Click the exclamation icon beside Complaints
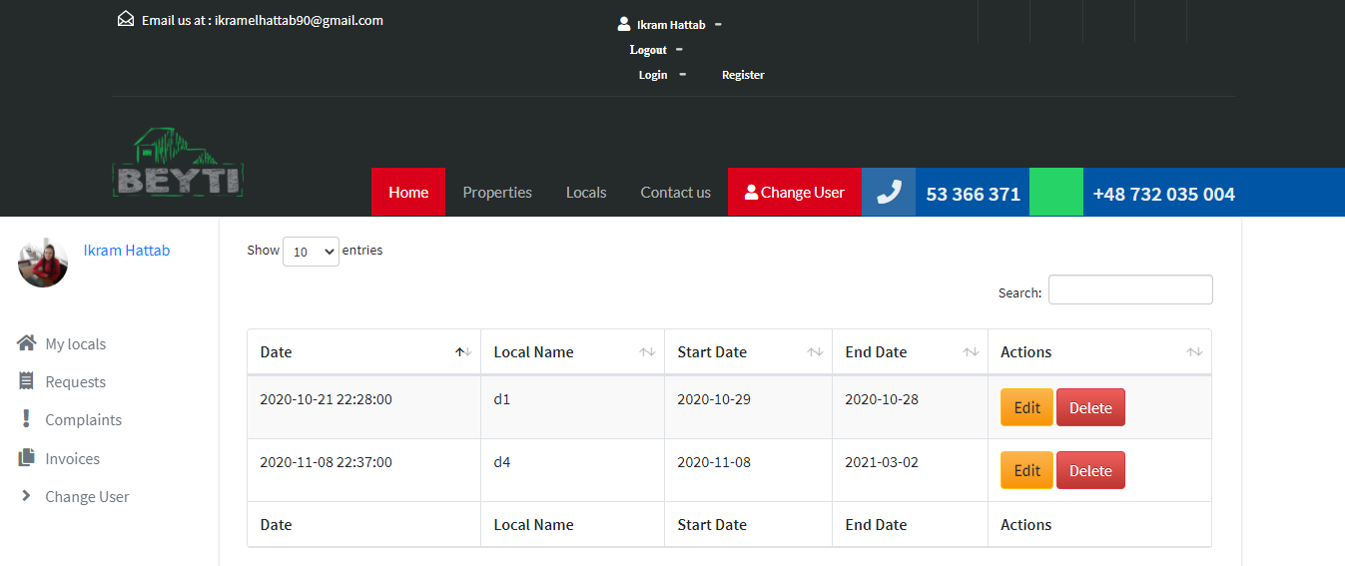This screenshot has height=566, width=1345. point(27,419)
